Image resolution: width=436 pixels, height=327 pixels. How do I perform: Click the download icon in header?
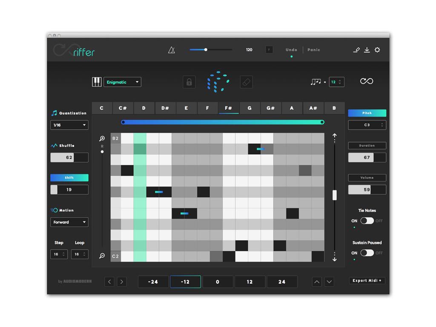point(367,50)
